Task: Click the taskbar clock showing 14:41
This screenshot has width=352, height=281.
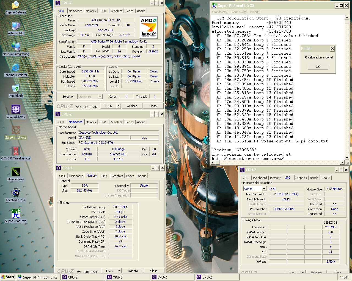Action: click(344, 277)
